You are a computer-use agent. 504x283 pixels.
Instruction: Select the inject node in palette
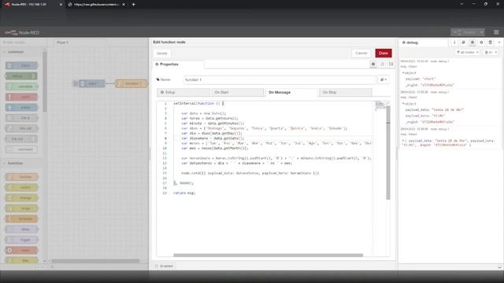(x=21, y=65)
